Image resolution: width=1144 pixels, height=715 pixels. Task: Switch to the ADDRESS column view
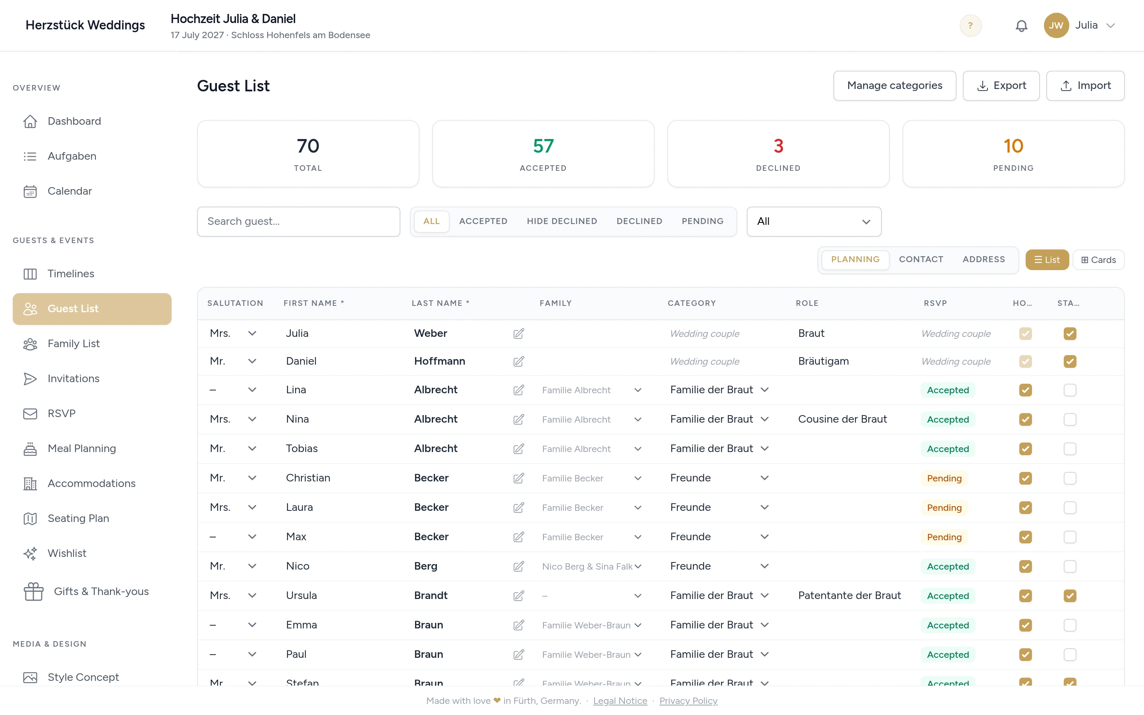[984, 260]
